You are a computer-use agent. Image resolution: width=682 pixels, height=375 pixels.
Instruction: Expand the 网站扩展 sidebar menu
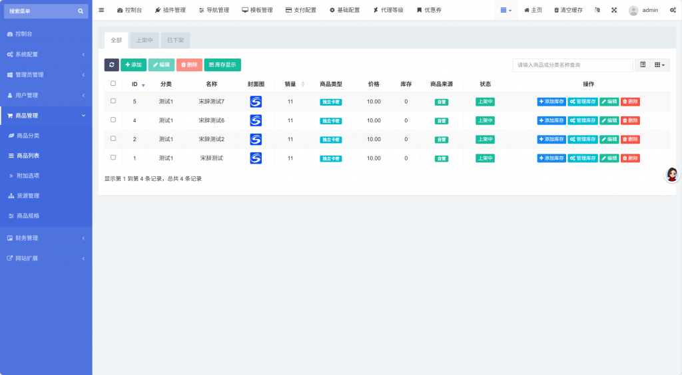tap(46, 258)
